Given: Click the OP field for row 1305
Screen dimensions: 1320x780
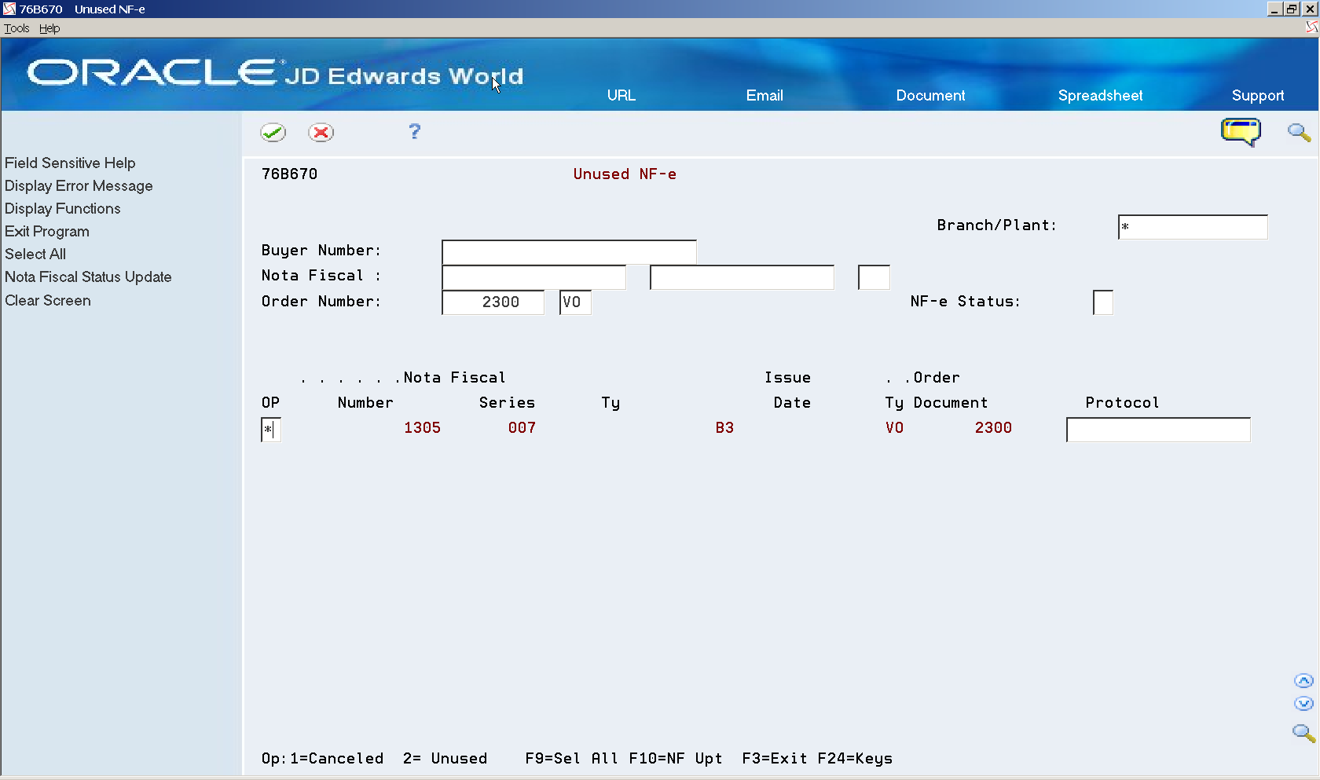Looking at the screenshot, I should point(270,430).
